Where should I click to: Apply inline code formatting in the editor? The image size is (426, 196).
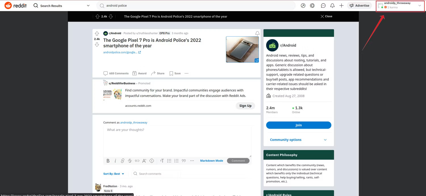(x=137, y=161)
